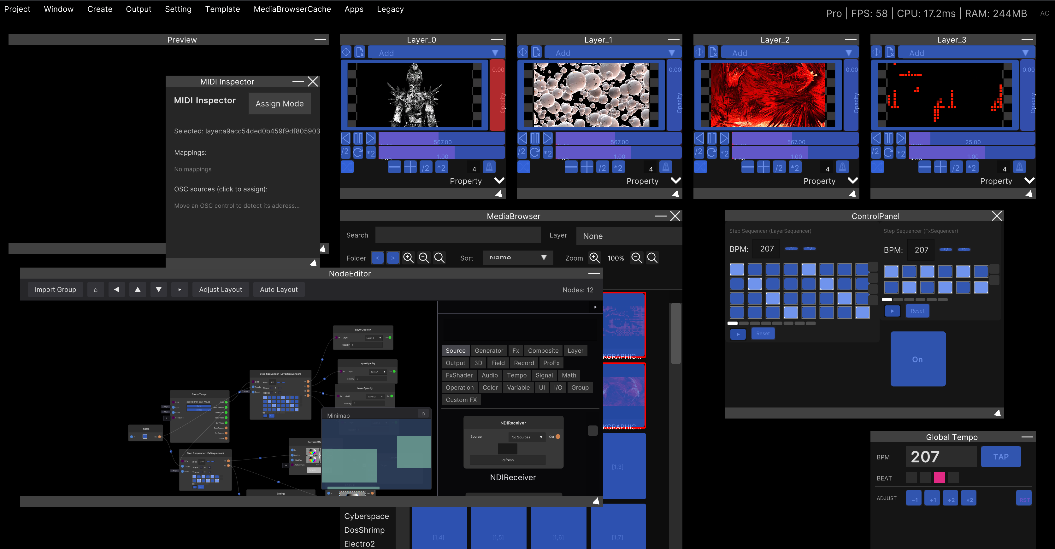
Task: Start the FxSequencer with its play button
Action: click(x=892, y=311)
